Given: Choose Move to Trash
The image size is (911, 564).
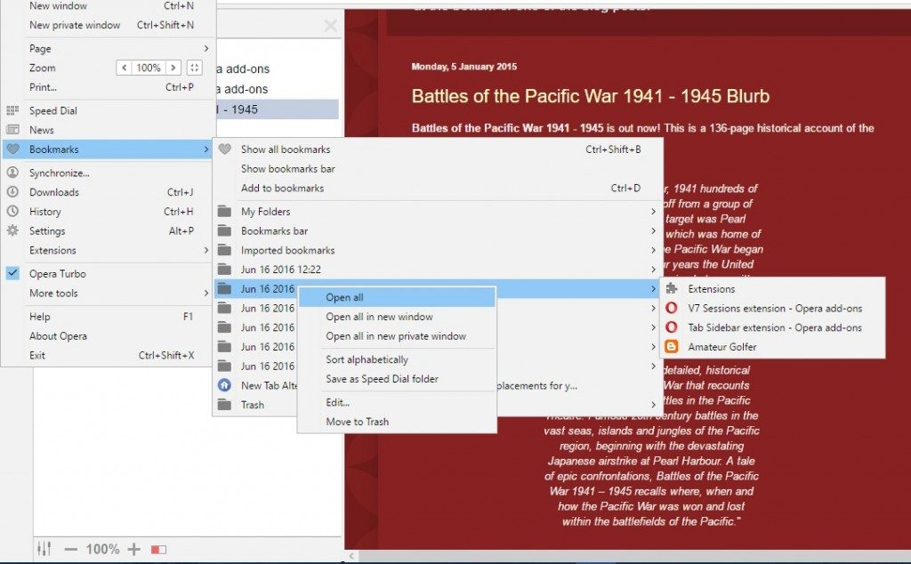Looking at the screenshot, I should (x=397, y=422).
